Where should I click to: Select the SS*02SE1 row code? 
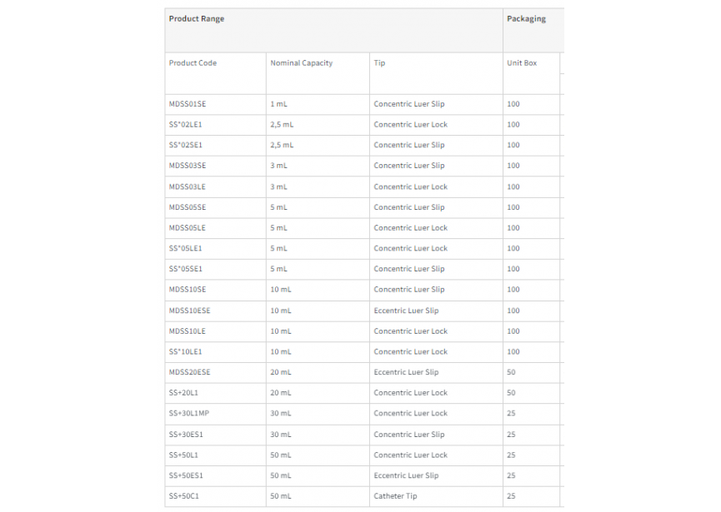[185, 145]
